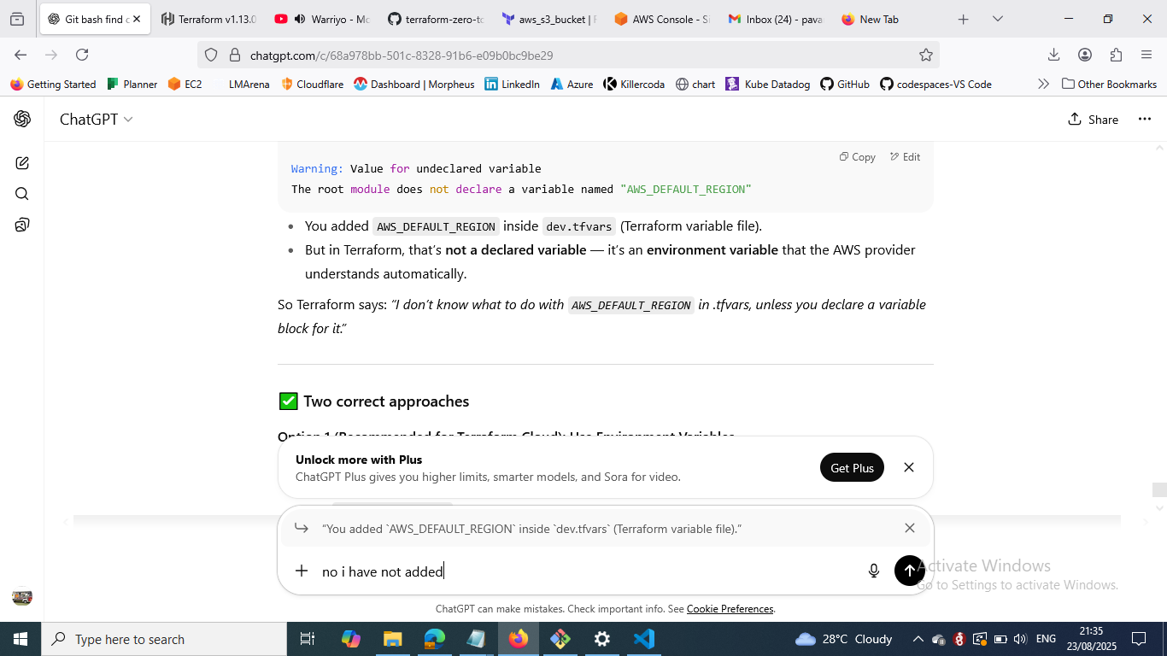The image size is (1167, 656).
Task: Open the attachment plus menu in composer
Action: [302, 571]
